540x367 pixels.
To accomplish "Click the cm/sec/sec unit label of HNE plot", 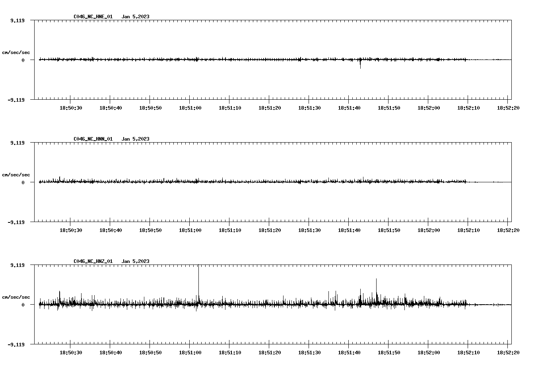I will (16, 52).
